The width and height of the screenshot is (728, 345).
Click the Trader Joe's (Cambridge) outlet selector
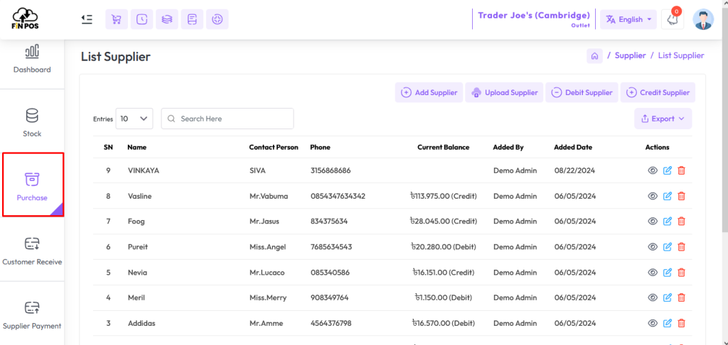point(534,19)
